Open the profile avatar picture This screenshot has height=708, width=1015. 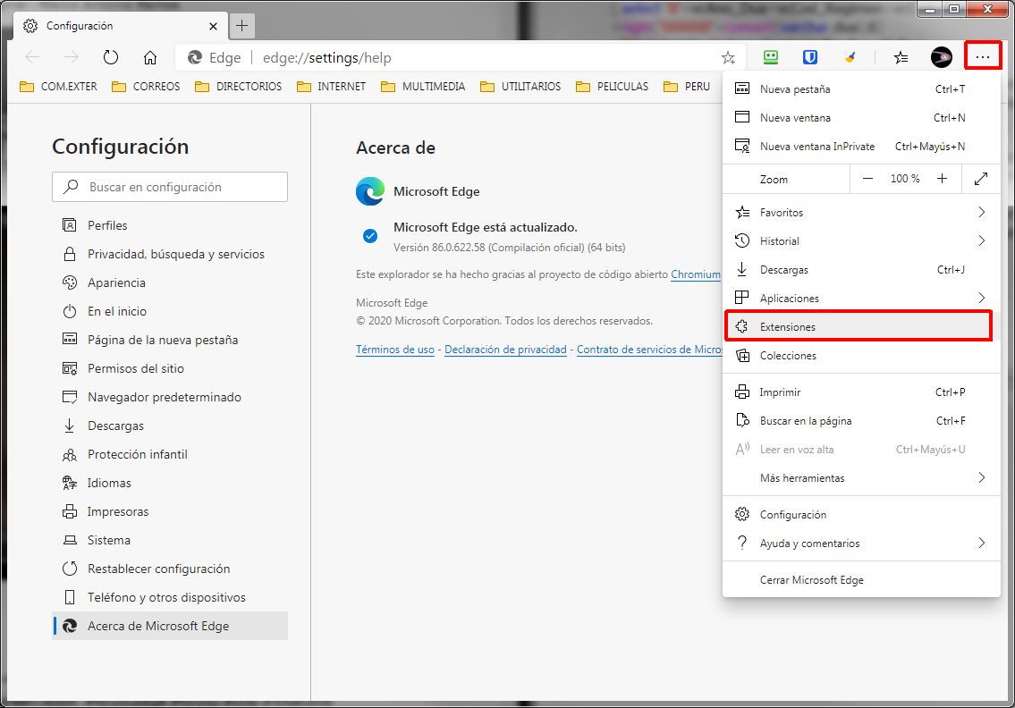[x=941, y=57]
